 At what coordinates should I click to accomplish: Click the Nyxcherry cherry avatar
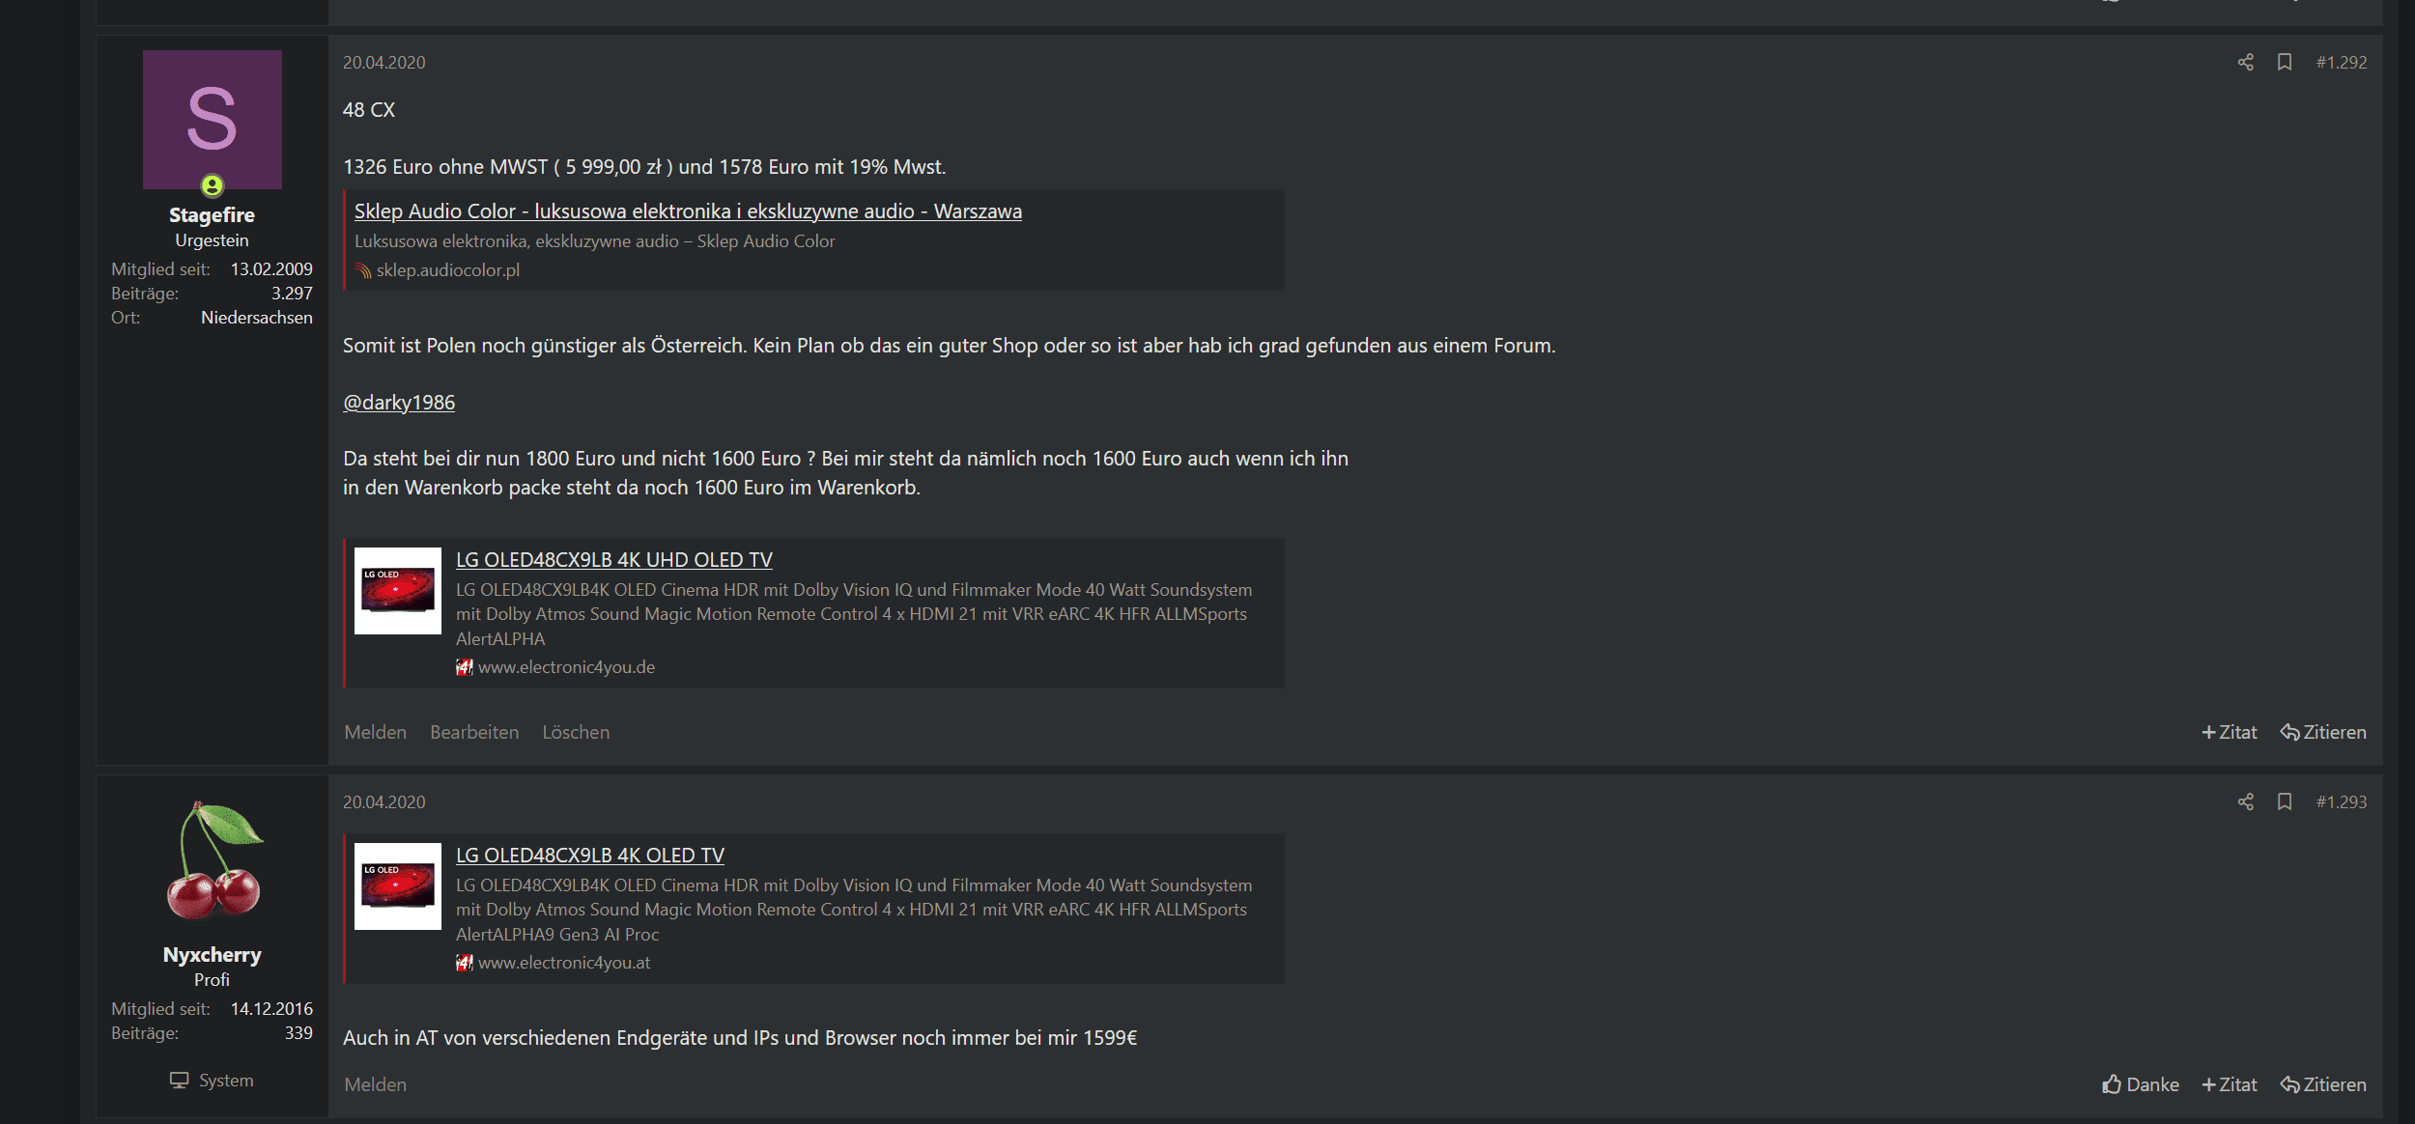(213, 859)
